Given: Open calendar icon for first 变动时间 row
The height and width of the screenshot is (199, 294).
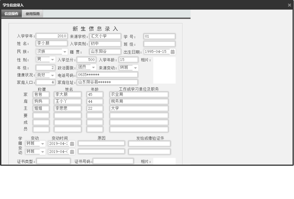Looking at the screenshot, I should [x=72, y=144].
